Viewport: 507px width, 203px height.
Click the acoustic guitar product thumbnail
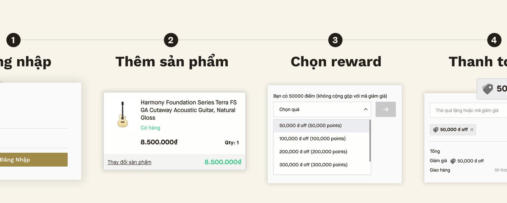pos(123,114)
